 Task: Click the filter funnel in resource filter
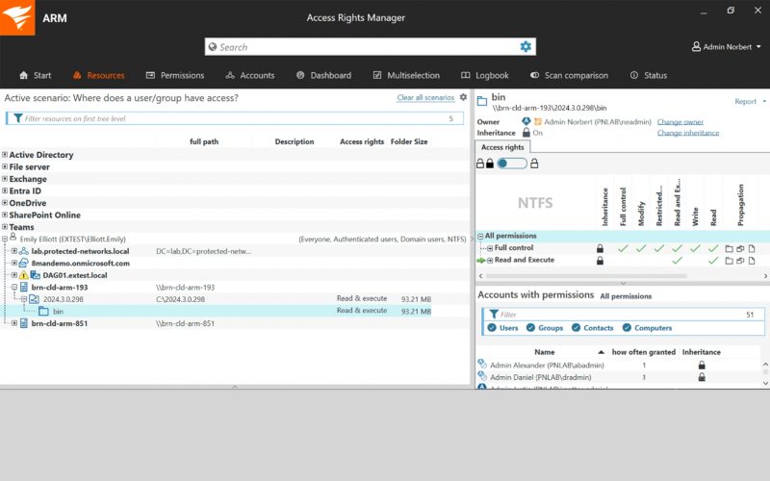[18, 118]
